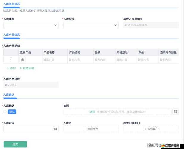This screenshot has width=184, height=149.
Task: Click the 入库产品信息 section heading
Action: click(x=12, y=35)
